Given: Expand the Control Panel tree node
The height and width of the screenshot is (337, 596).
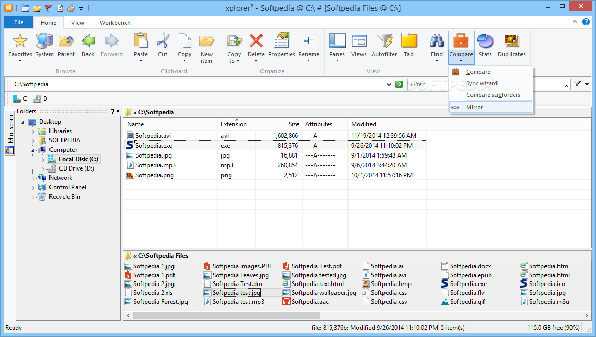Looking at the screenshot, I should pos(33,187).
